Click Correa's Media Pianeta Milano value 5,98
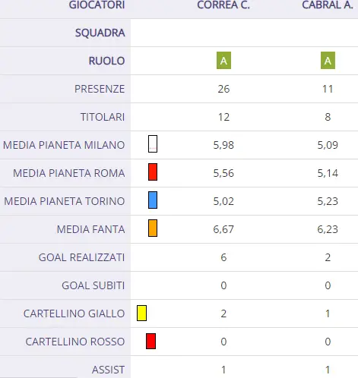This screenshot has width=358, height=378. [x=223, y=145]
